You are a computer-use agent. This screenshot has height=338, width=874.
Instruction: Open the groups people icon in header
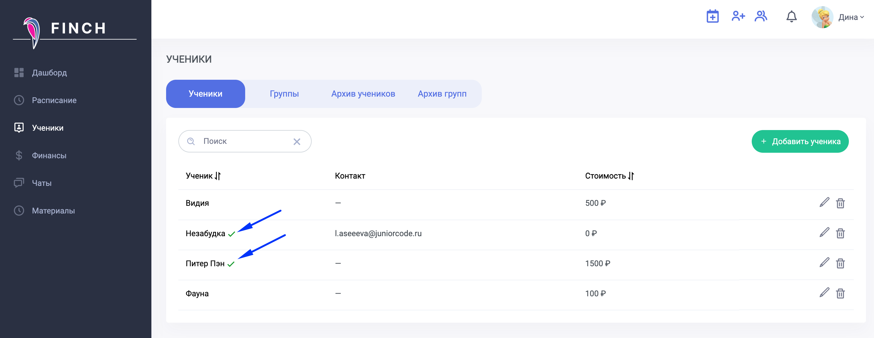(x=761, y=16)
